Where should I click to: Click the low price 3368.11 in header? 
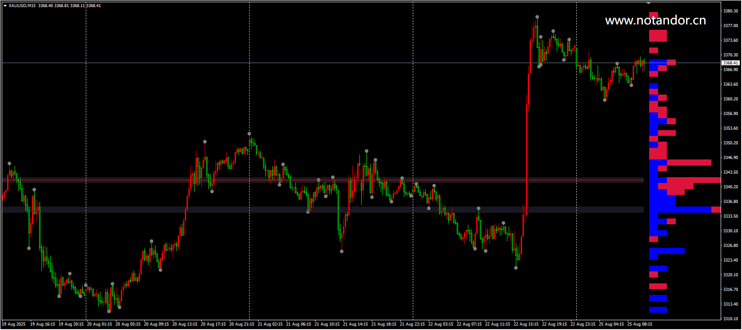coord(77,6)
